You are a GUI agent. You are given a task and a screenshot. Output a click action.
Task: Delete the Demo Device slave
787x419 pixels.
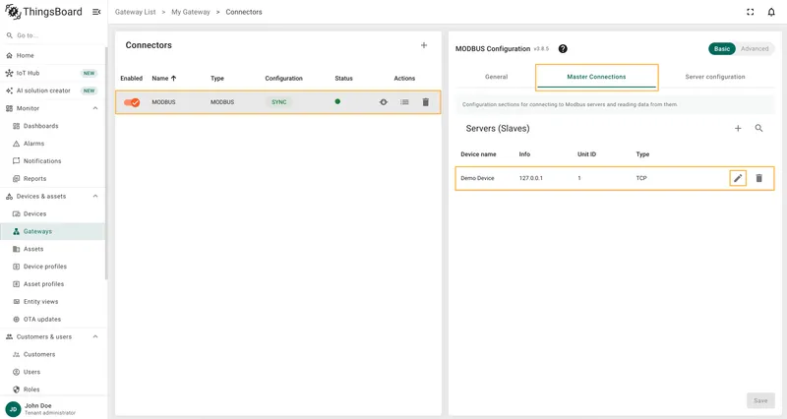[x=758, y=178]
